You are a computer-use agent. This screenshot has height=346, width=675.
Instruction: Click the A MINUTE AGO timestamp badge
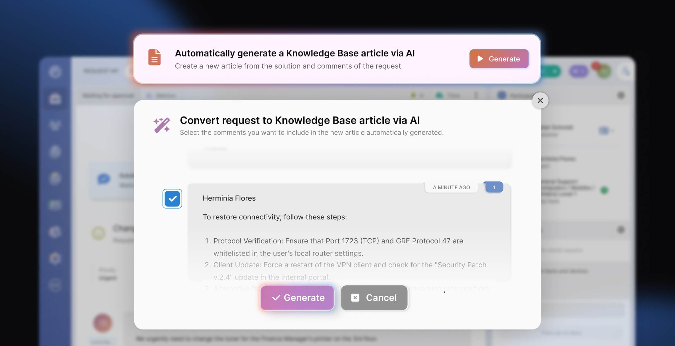(451, 187)
